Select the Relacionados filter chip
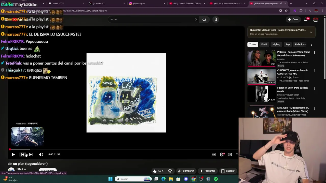Viewport: 326px width, 183px height. click(x=301, y=44)
